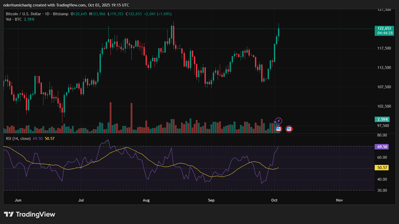This screenshot has height=224, width=399.
Task: Click the second US flag economic event icon
Action: pyautogui.click(x=289, y=129)
